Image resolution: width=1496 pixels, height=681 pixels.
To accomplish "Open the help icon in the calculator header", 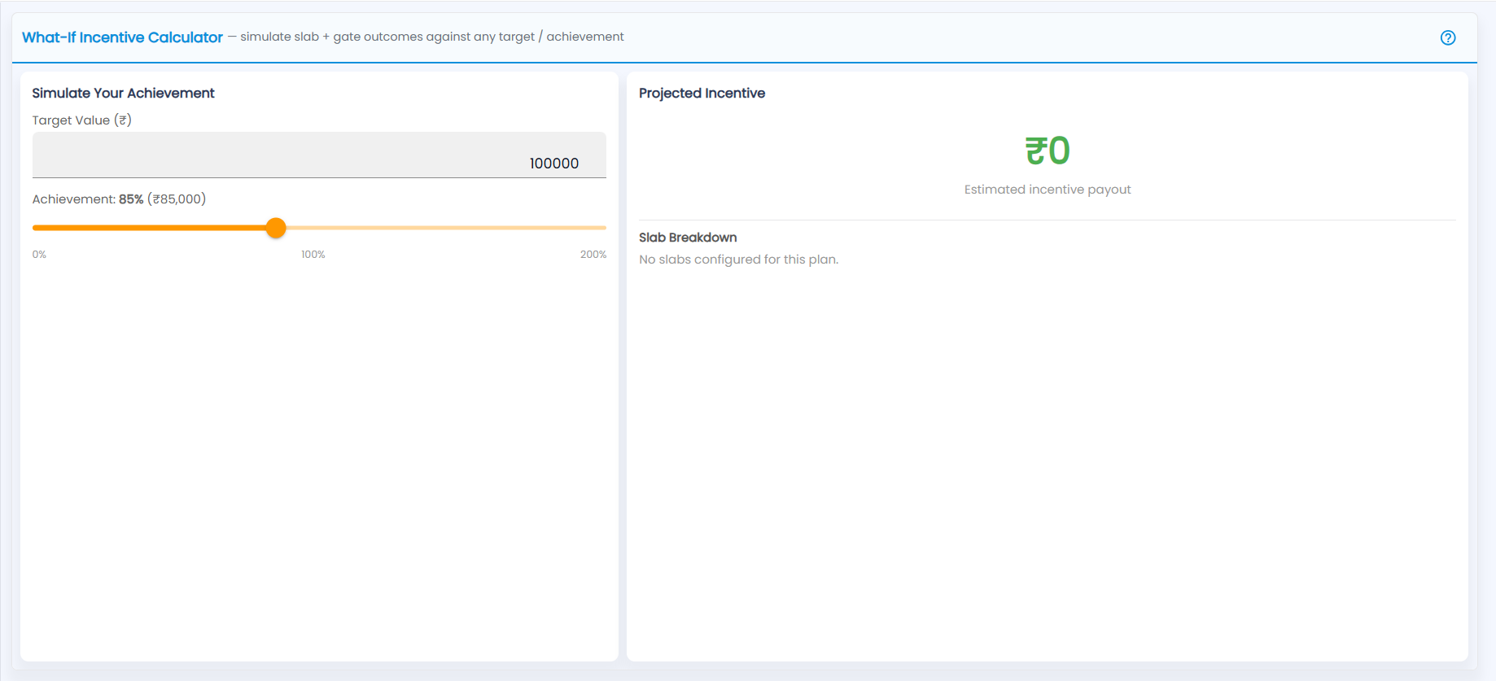I will (1447, 37).
